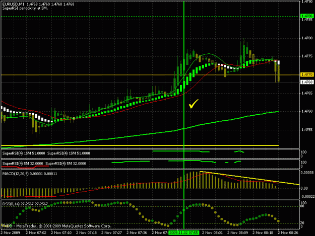
Task: Click the '2 Nov 07:10' time axis label
Action: click(61, 232)
